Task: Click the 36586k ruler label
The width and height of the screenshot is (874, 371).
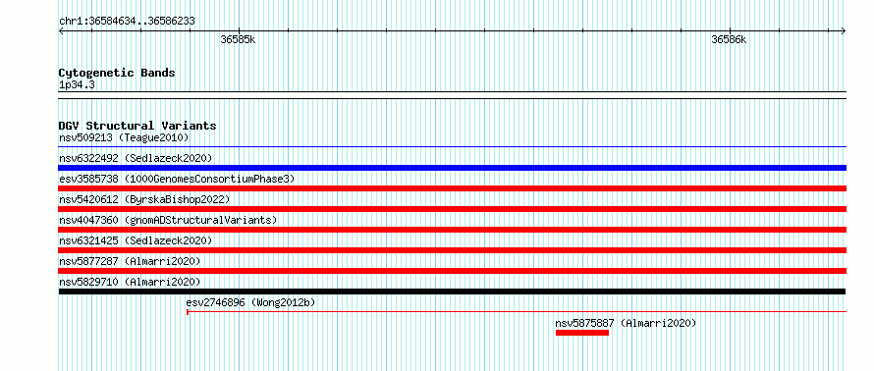Action: pos(729,39)
